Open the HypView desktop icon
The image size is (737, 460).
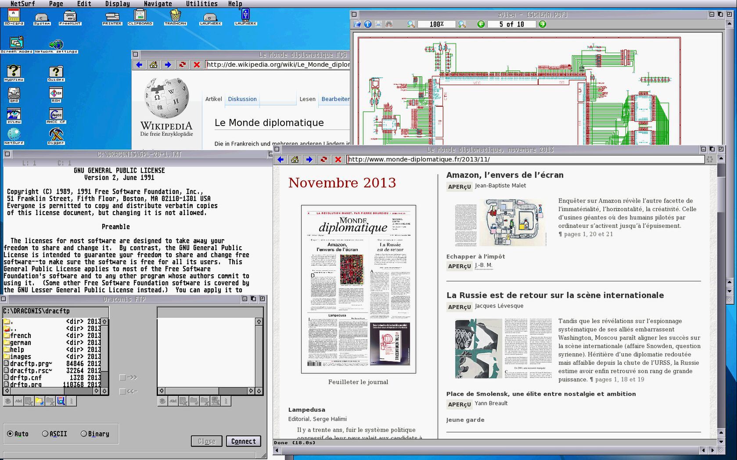point(14,73)
